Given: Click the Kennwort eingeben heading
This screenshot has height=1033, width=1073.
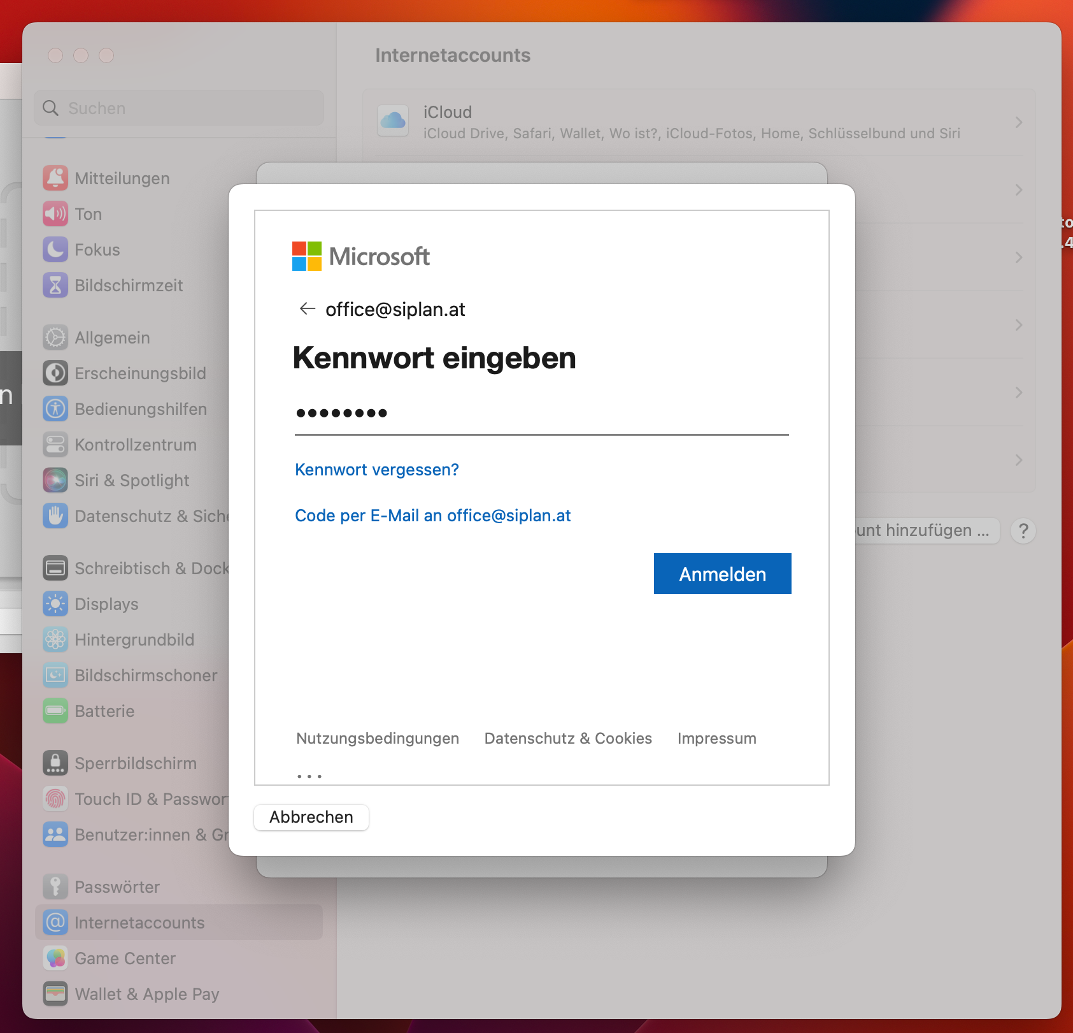Looking at the screenshot, I should pos(434,358).
